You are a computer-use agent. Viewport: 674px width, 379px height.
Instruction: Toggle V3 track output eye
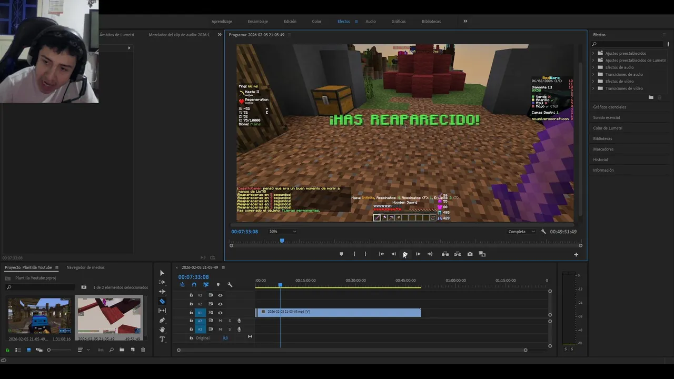[220, 295]
